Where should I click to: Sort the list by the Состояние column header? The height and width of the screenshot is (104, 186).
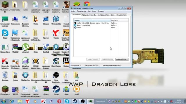point(115,20)
